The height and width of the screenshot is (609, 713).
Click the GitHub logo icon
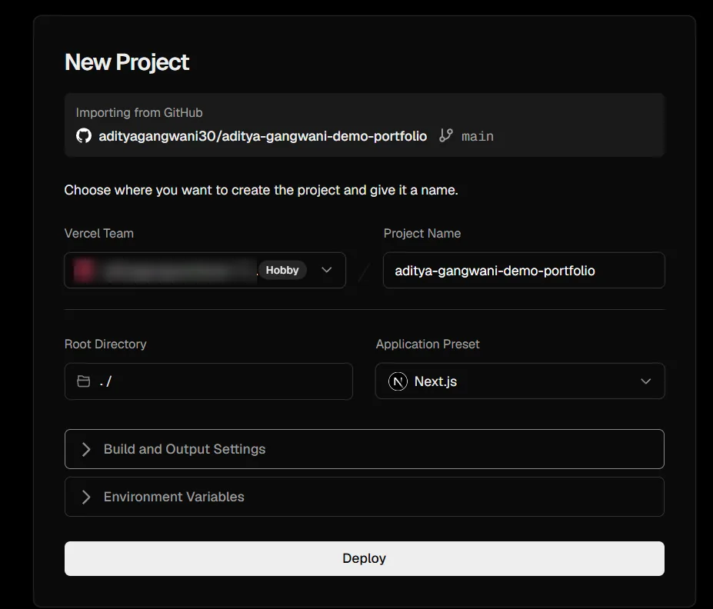84,135
